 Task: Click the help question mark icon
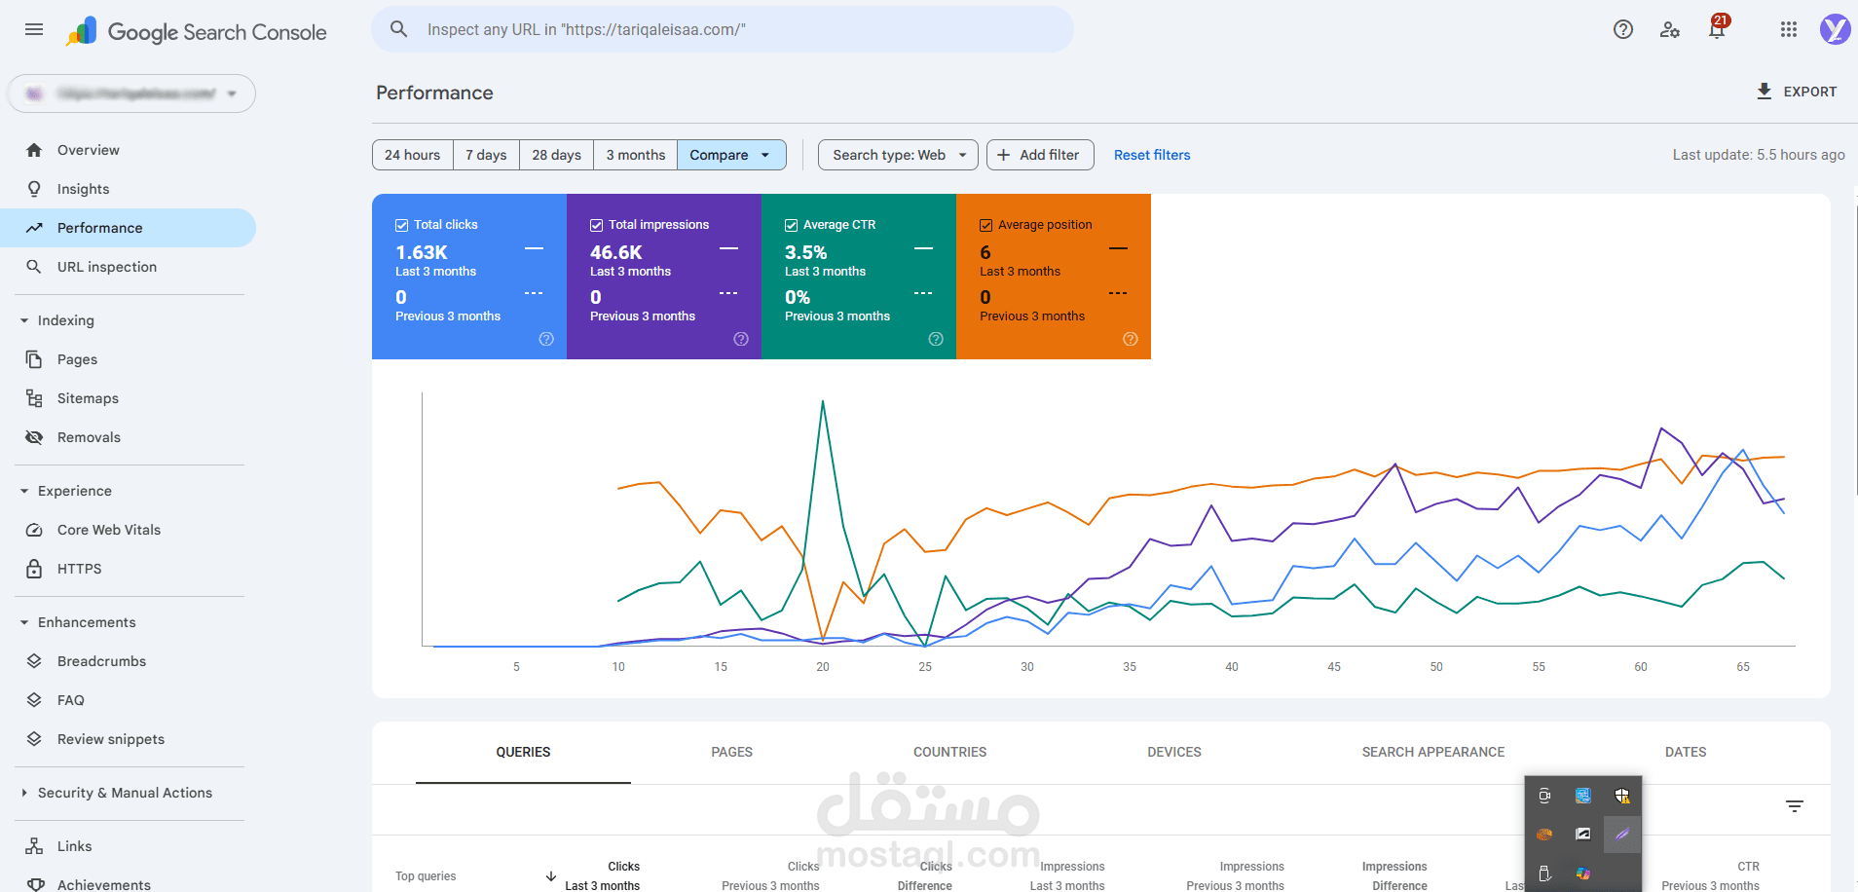[1622, 29]
